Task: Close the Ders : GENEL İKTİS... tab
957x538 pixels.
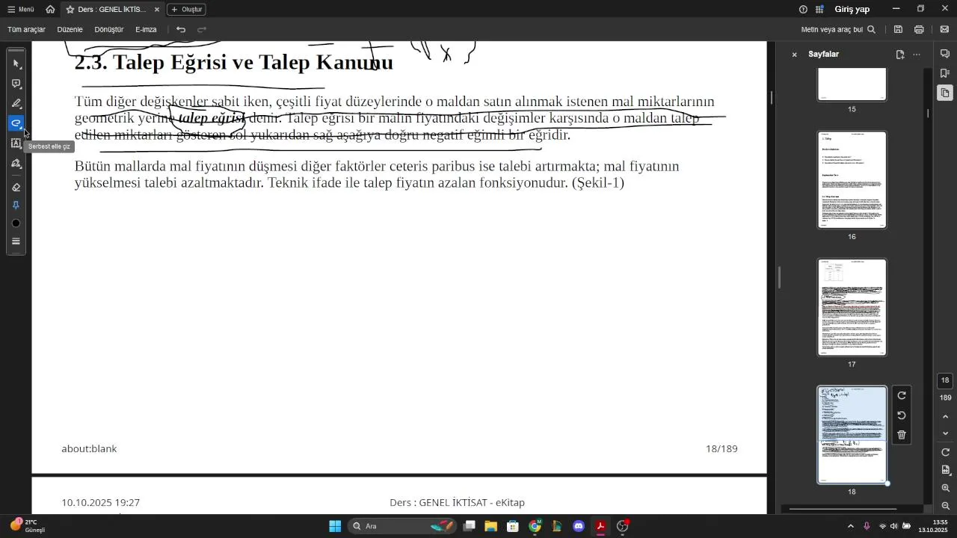Action: pyautogui.click(x=157, y=10)
